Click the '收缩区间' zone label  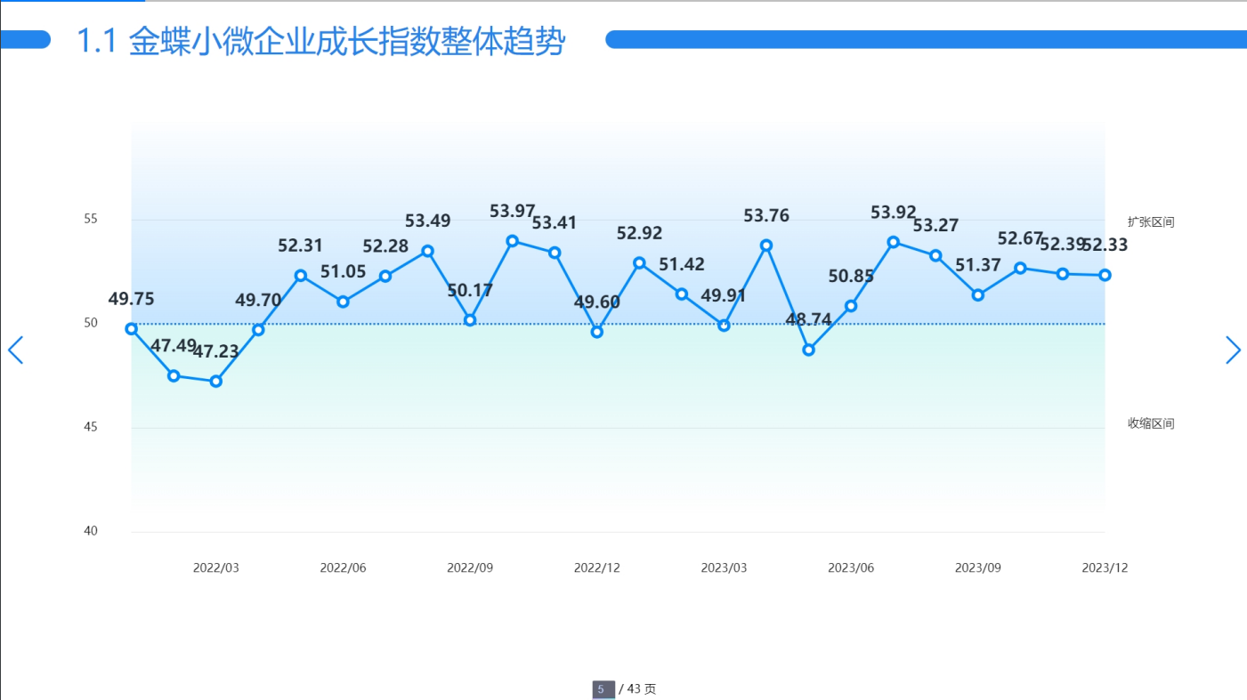(1151, 424)
